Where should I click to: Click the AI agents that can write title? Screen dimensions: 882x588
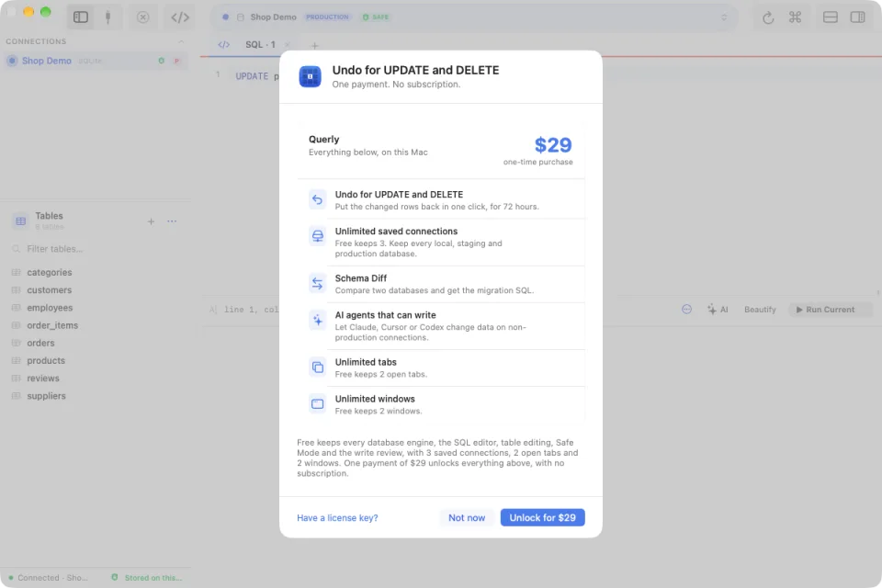(385, 315)
